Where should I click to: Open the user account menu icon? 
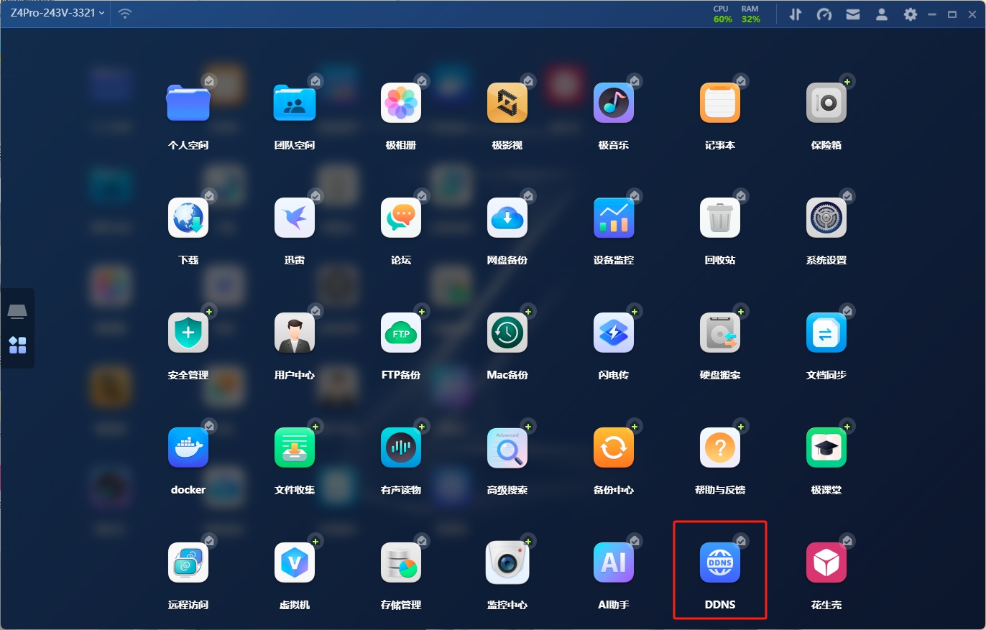coord(882,14)
